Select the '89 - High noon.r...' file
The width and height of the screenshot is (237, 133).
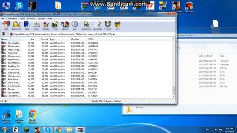pos(11,59)
